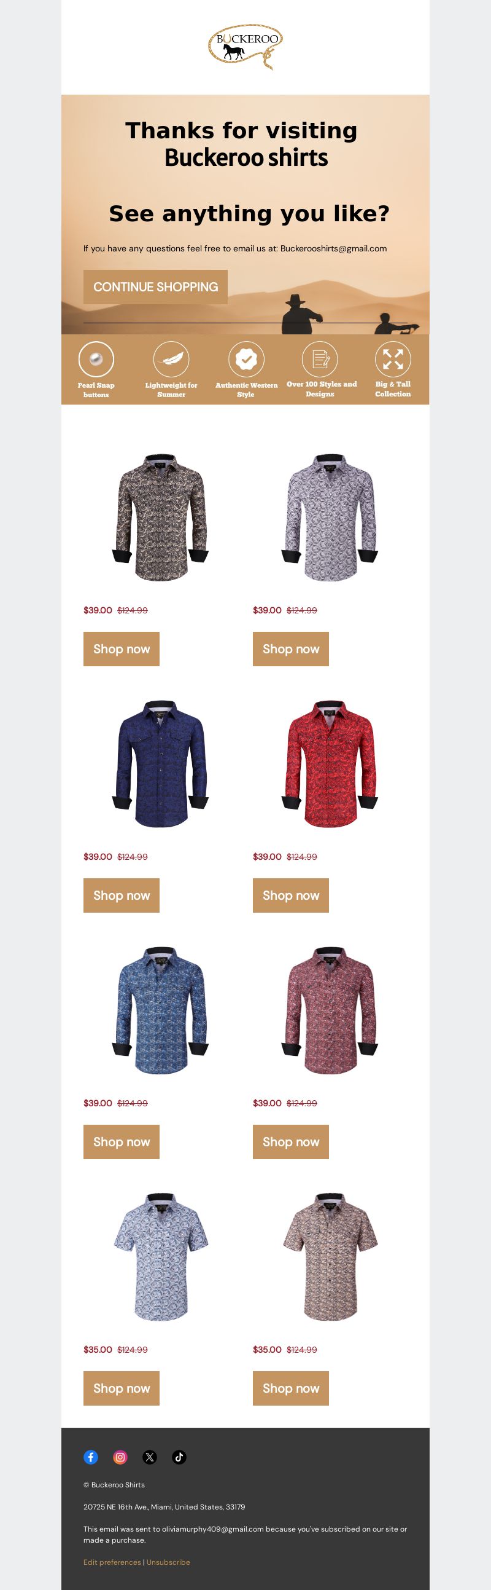491x1590 pixels.
Task: Click the Authentic Western Style badge icon
Action: (246, 358)
